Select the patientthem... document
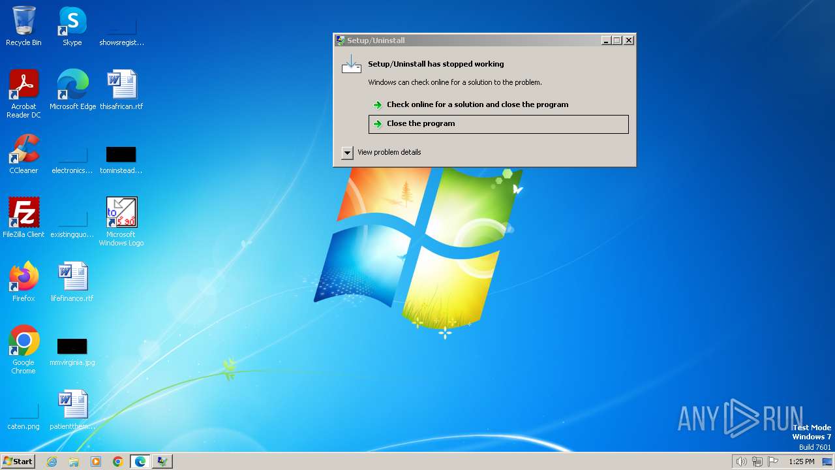This screenshot has width=835, height=470. tap(72, 410)
